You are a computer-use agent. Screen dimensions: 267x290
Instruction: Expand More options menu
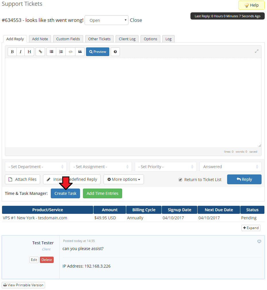coord(124,179)
